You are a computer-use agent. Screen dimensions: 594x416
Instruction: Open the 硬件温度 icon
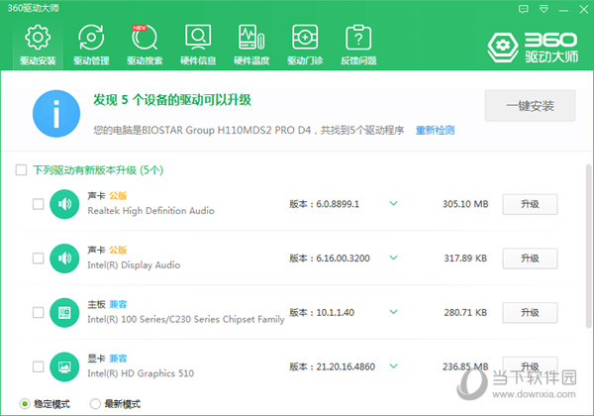250,39
